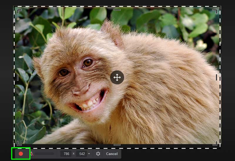This screenshot has height=161, width=235.
Task: Click the top-left corner resize handle
Action: tap(19, 11)
